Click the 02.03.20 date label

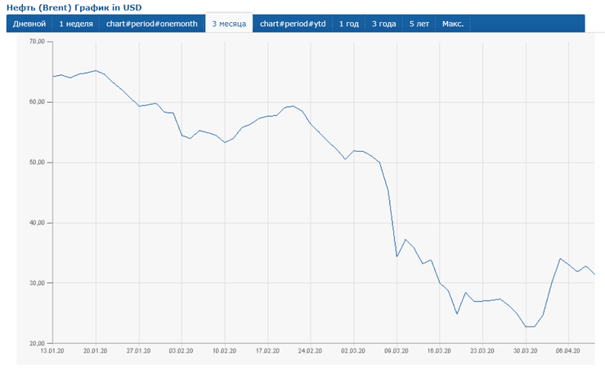coord(353,351)
